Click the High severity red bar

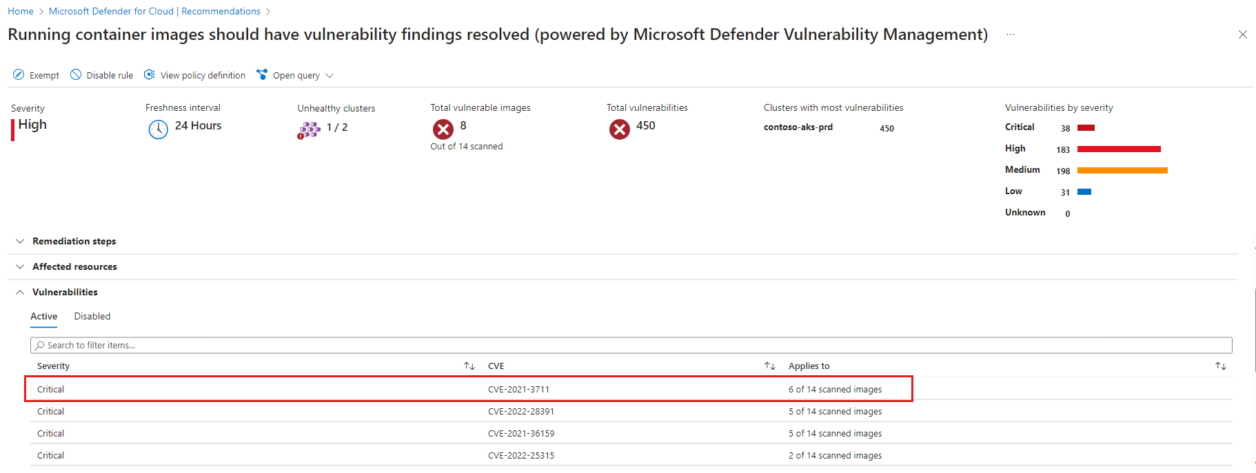(x=1119, y=149)
